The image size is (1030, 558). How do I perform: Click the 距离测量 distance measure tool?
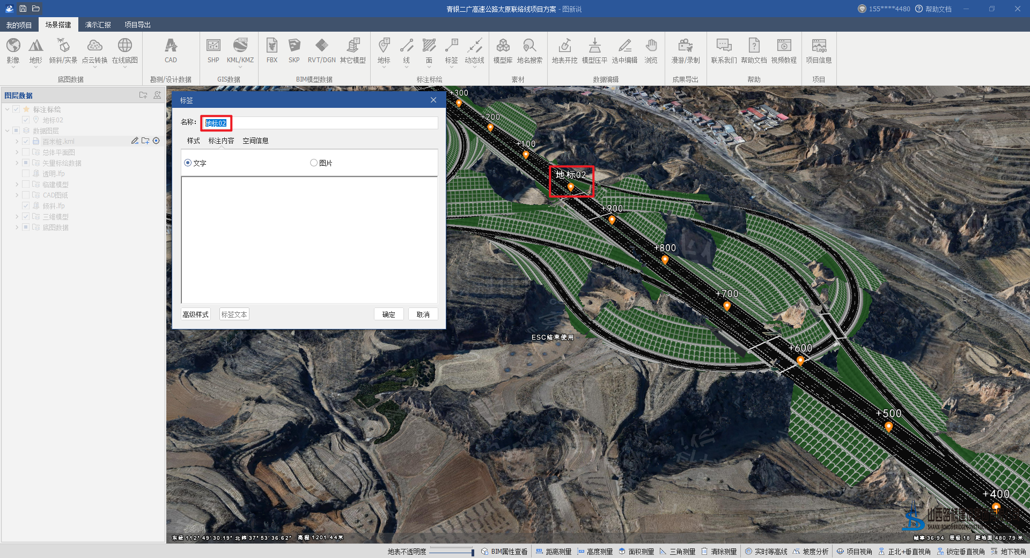(554, 552)
